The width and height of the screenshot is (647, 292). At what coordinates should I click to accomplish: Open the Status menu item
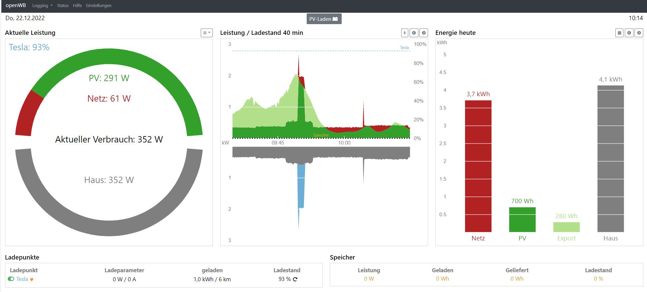[x=63, y=6]
